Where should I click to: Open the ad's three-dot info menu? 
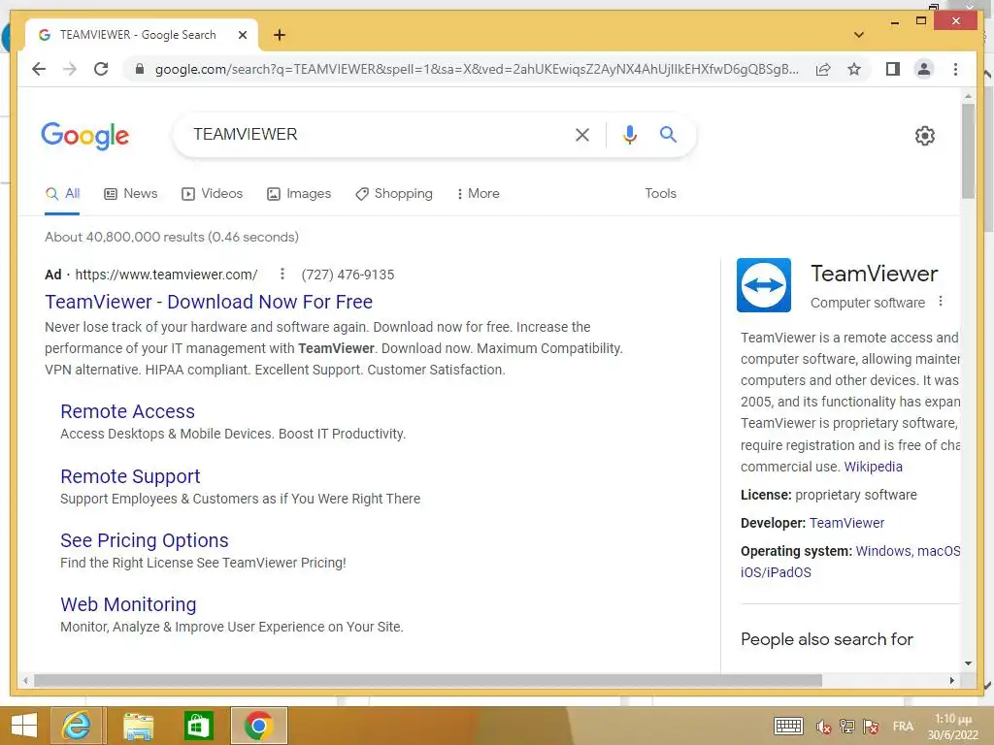click(x=282, y=275)
